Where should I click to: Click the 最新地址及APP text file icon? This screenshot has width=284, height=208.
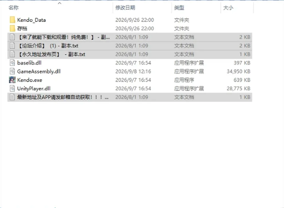12,97
